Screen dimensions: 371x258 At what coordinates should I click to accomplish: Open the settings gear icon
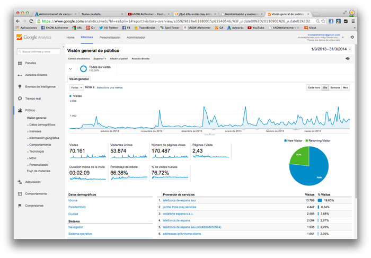coord(352,37)
